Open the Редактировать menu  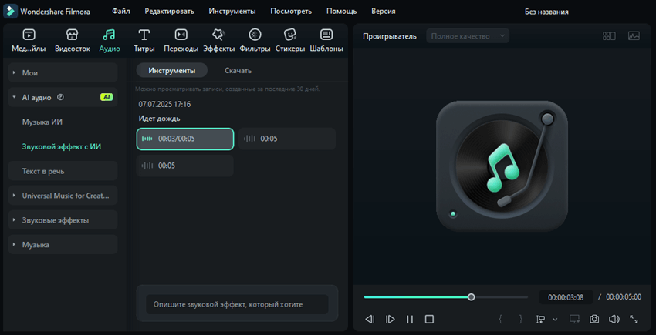pos(170,12)
